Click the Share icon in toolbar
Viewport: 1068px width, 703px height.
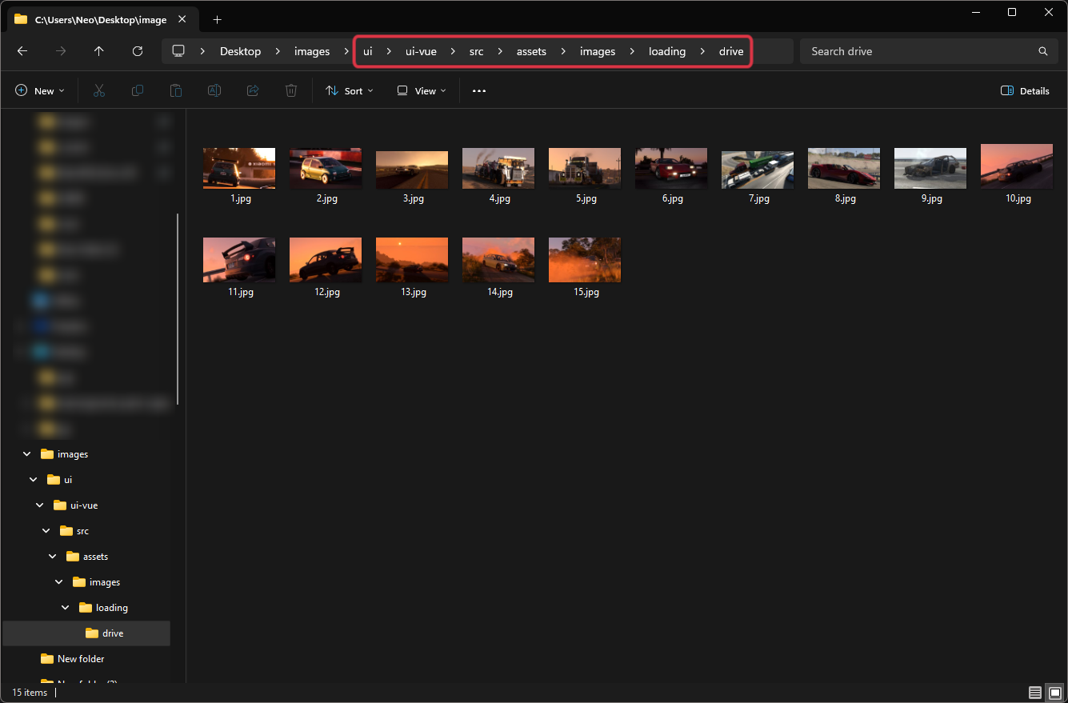[253, 91]
